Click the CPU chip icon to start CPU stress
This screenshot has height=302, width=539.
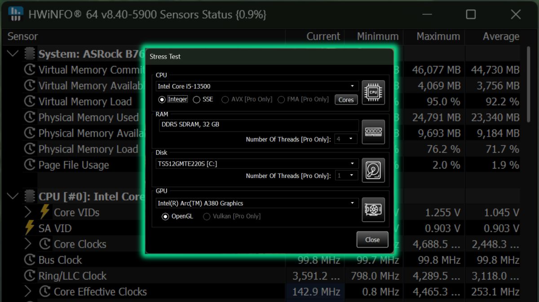click(x=373, y=93)
